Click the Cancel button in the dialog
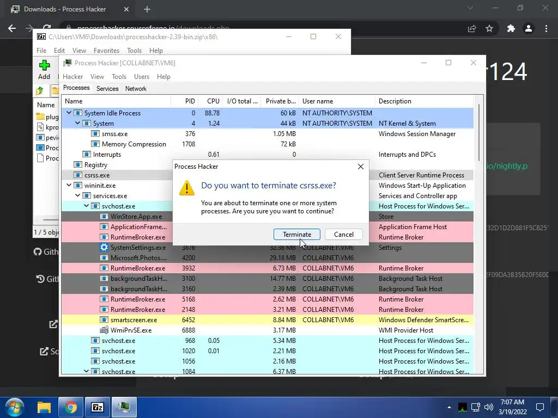 tap(344, 234)
